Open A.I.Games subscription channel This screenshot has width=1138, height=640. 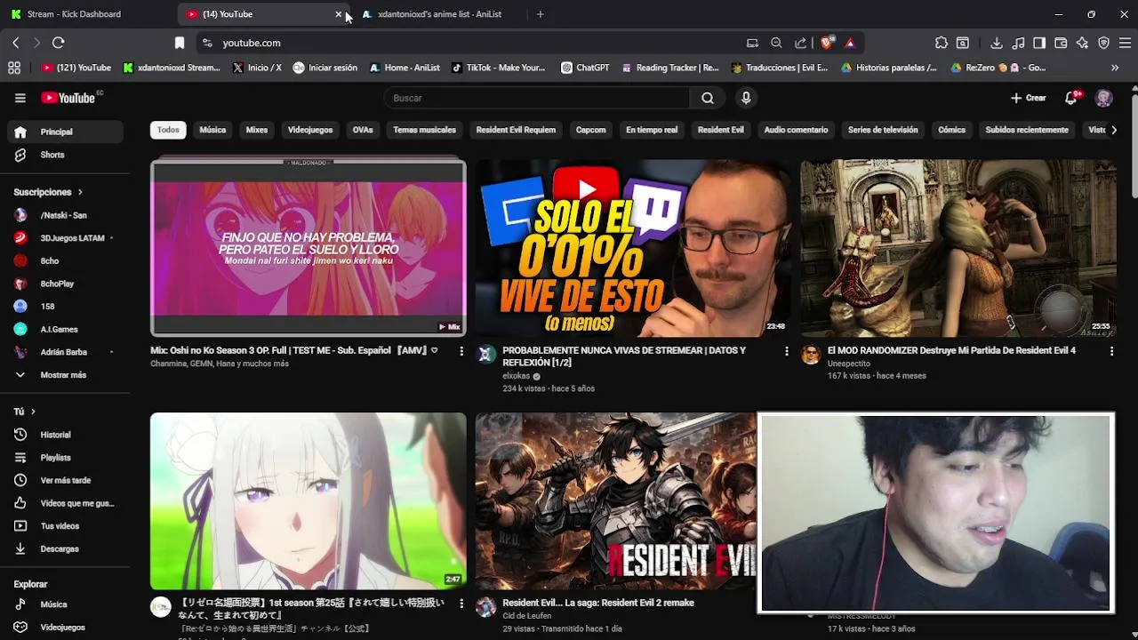click(65, 329)
